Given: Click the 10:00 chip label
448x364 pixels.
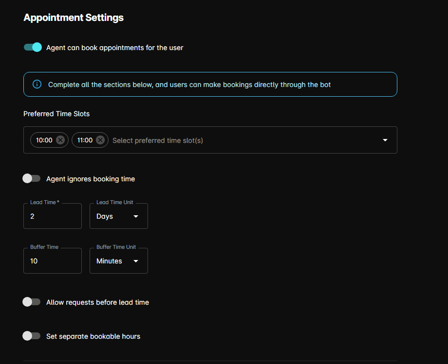Looking at the screenshot, I should coord(44,140).
